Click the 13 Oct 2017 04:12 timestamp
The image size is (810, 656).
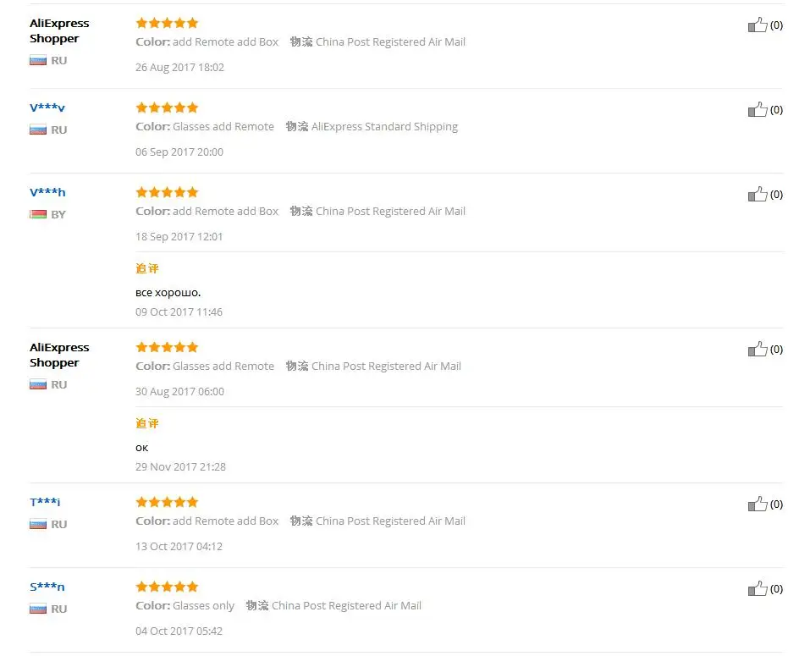179,547
